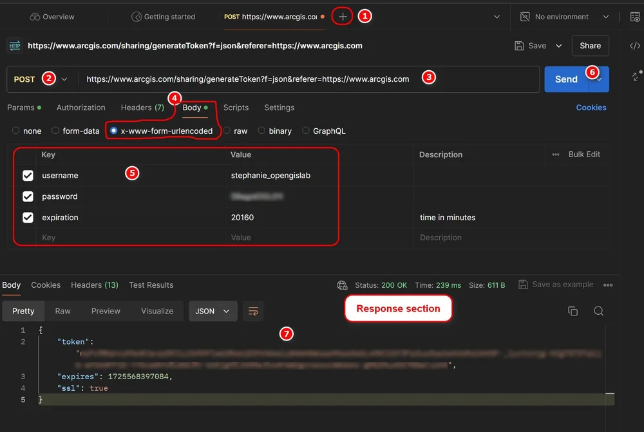
Task: Click the Save as example icon
Action: 523,285
